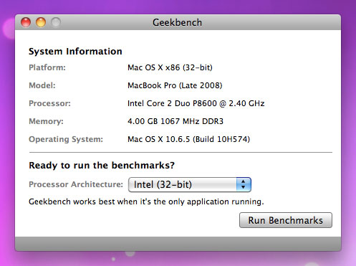
Task: Click the Geekbench works best notice text
Action: pos(146,201)
